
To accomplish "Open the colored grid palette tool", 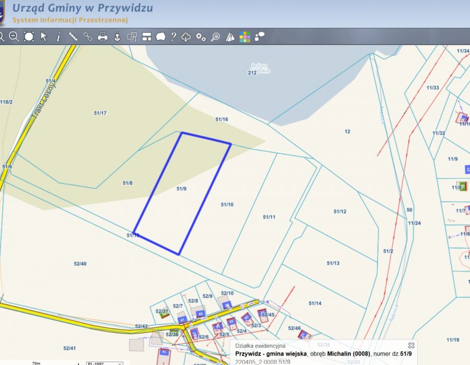I will point(244,37).
